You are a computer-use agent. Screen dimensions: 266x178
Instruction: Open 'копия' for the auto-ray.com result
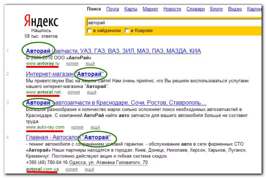(77, 127)
